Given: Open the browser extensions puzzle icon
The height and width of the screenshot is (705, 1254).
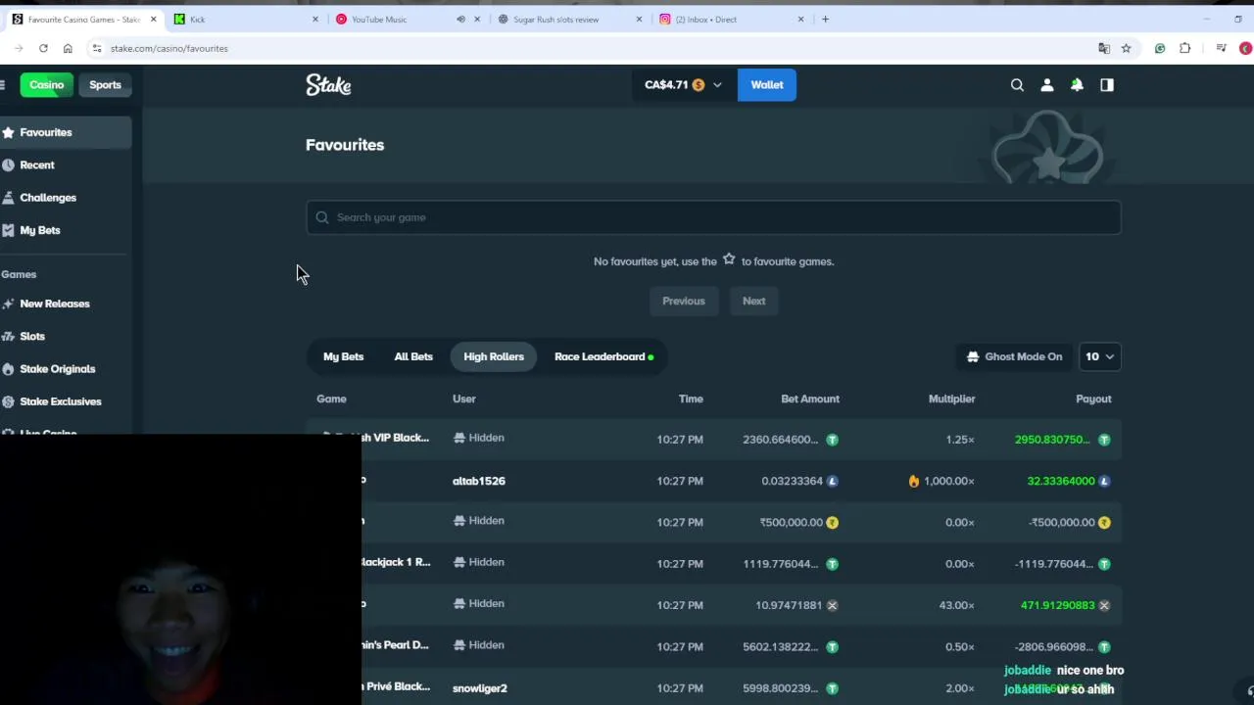Looking at the screenshot, I should (x=1184, y=48).
